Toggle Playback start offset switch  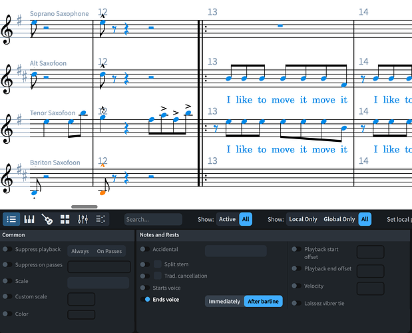[296, 249]
